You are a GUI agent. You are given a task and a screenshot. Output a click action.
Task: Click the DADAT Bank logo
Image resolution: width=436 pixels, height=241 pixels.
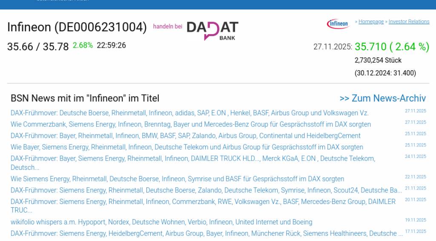coord(212,31)
